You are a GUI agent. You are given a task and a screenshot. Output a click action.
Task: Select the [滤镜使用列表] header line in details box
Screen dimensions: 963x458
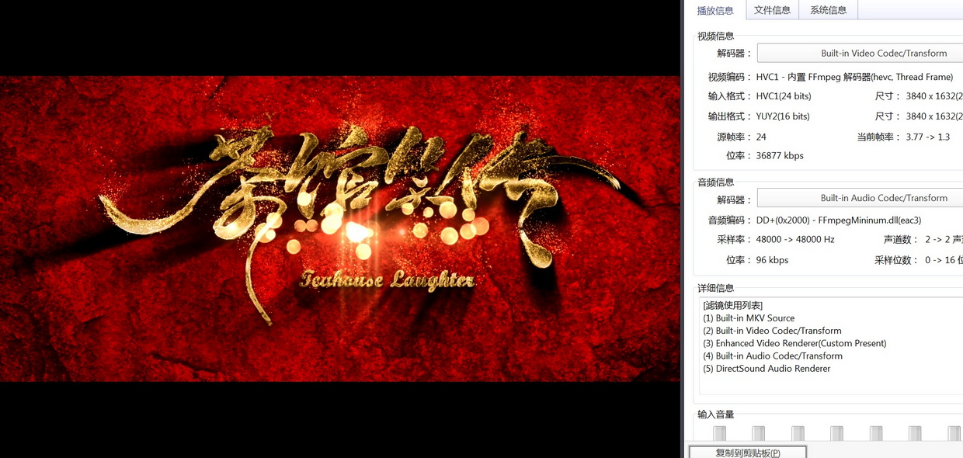pos(732,305)
